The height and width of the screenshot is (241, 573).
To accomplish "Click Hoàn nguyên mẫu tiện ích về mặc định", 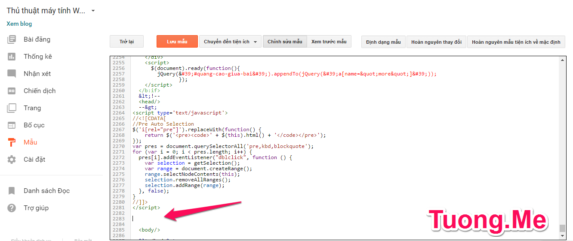I will pos(516,42).
